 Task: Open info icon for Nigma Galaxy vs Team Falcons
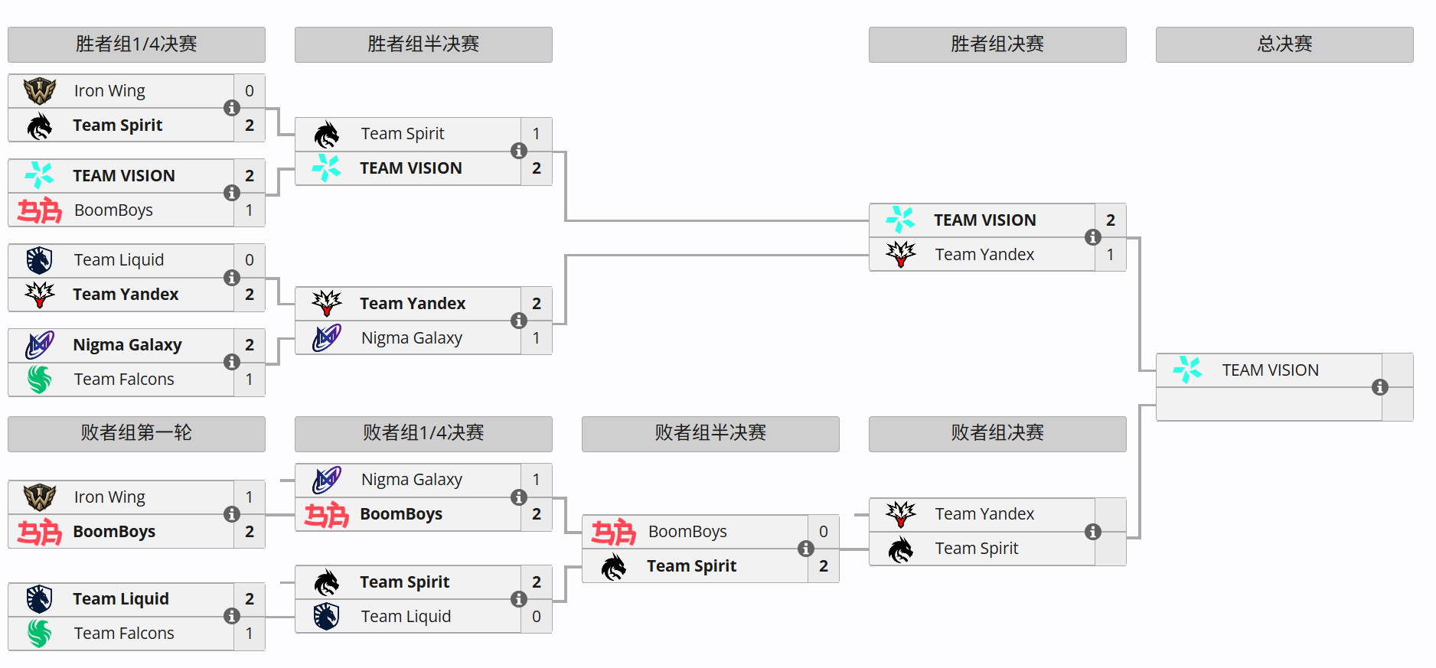(231, 362)
